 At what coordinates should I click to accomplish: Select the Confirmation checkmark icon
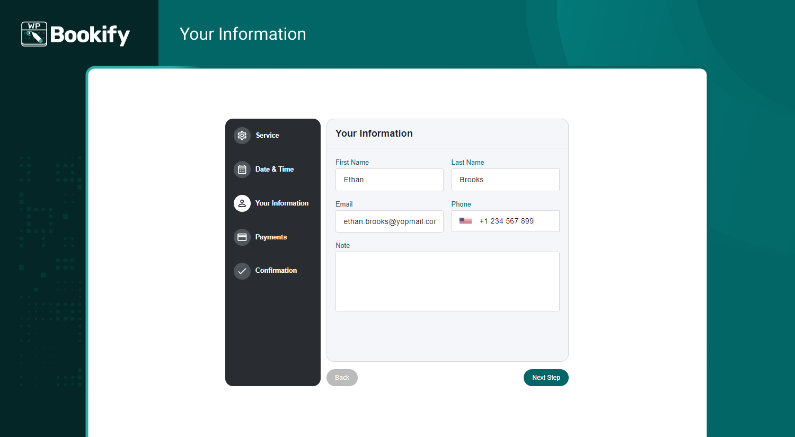(242, 271)
